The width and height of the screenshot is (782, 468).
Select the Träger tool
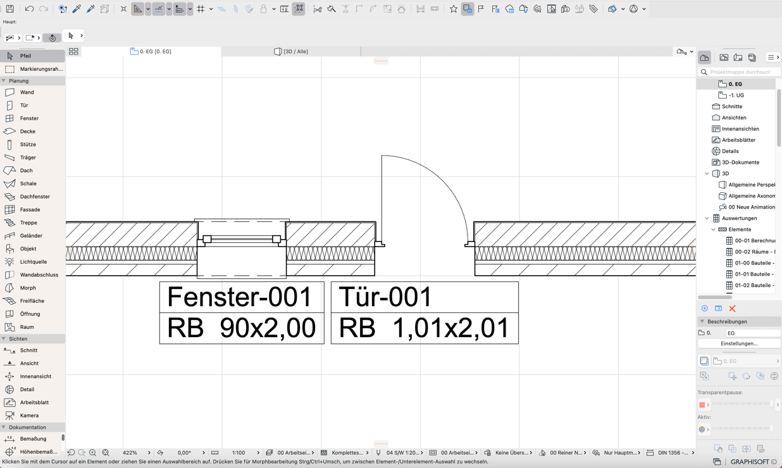[x=32, y=157]
